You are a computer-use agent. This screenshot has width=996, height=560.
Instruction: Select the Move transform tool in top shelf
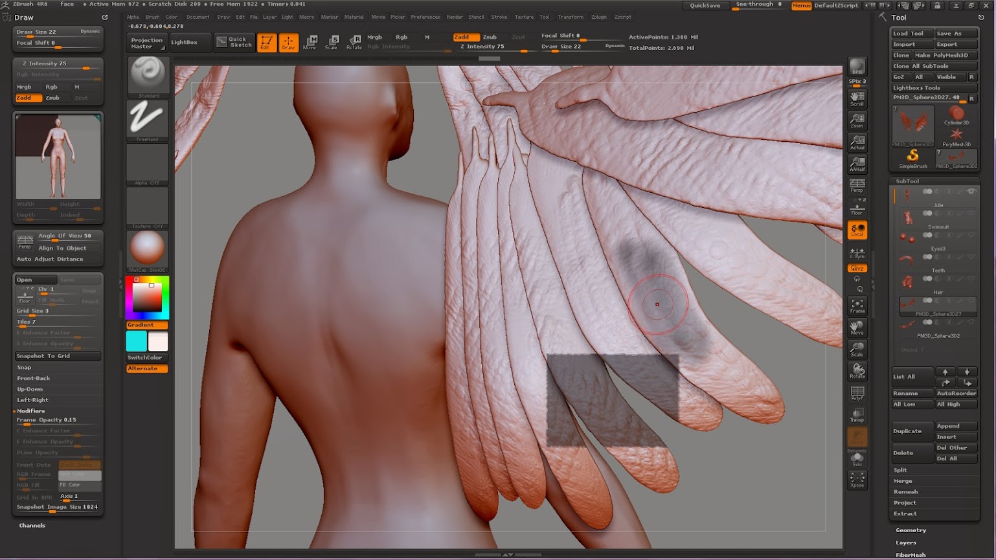point(310,42)
